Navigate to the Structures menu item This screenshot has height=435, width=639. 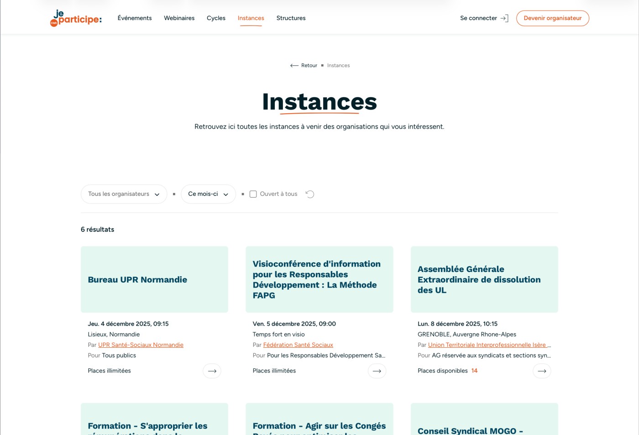pyautogui.click(x=291, y=18)
